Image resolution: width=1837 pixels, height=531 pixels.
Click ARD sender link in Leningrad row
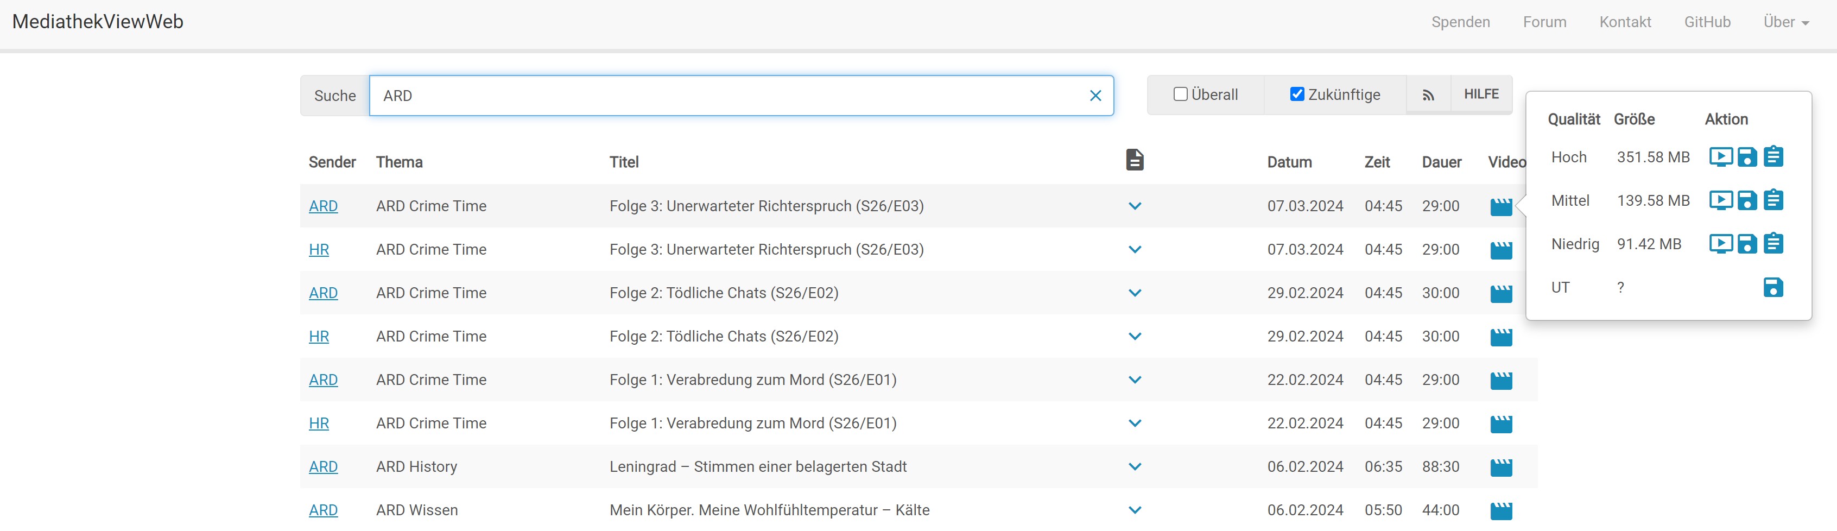(323, 467)
